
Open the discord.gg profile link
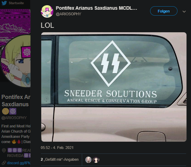(19, 163)
